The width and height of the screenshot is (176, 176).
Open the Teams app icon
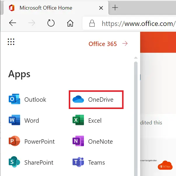tap(78, 162)
